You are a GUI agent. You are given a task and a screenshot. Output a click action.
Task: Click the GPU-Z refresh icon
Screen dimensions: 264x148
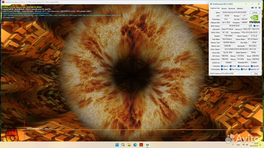click(x=256, y=8)
